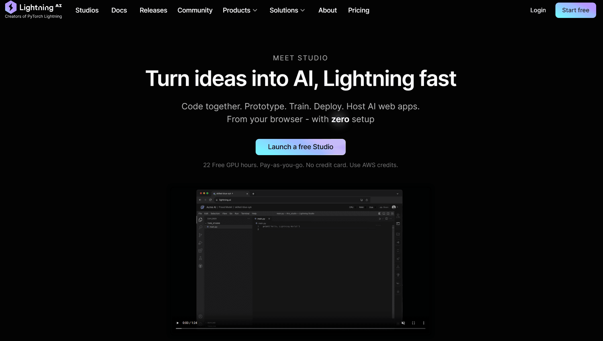Screen dimensions: 603x341
Task: Visit the Community page
Action: 195,10
